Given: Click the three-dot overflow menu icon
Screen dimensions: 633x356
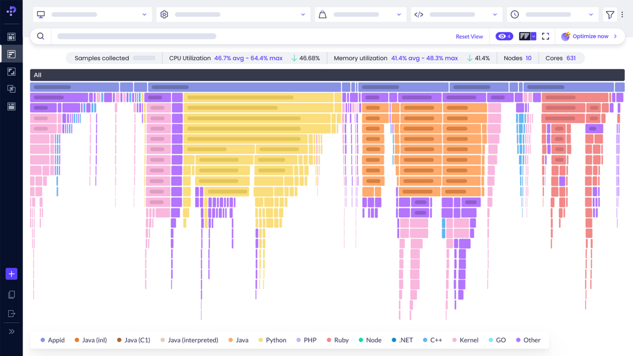Looking at the screenshot, I should pos(622,14).
